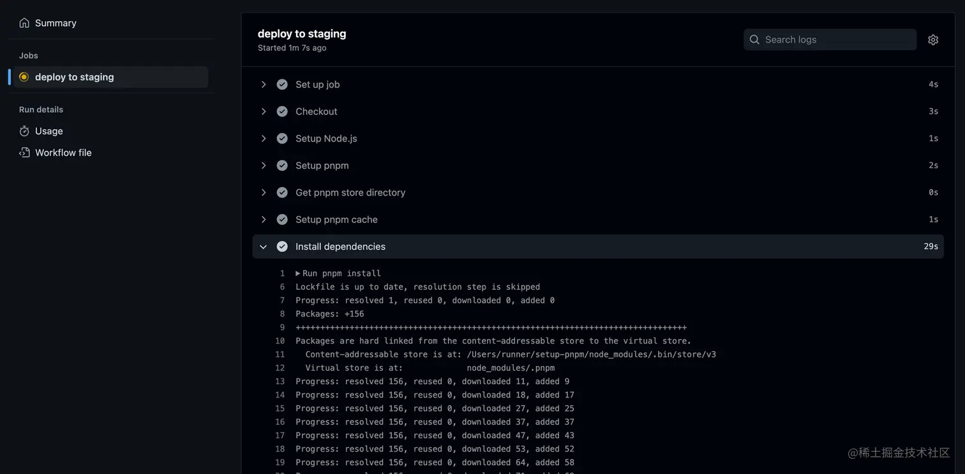Viewport: 965px width, 474px height.
Task: Click the Checkout success checkmark icon
Action: click(x=282, y=111)
